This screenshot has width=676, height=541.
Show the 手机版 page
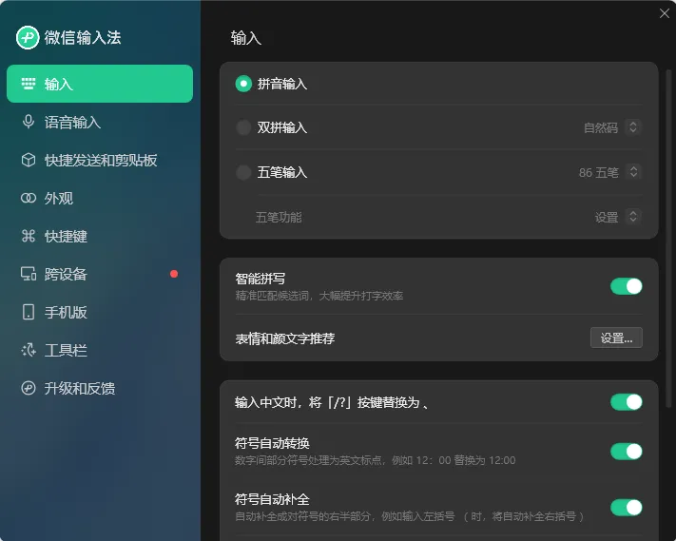click(x=100, y=312)
